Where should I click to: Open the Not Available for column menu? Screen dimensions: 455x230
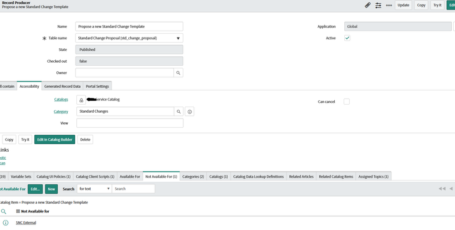[18, 211]
